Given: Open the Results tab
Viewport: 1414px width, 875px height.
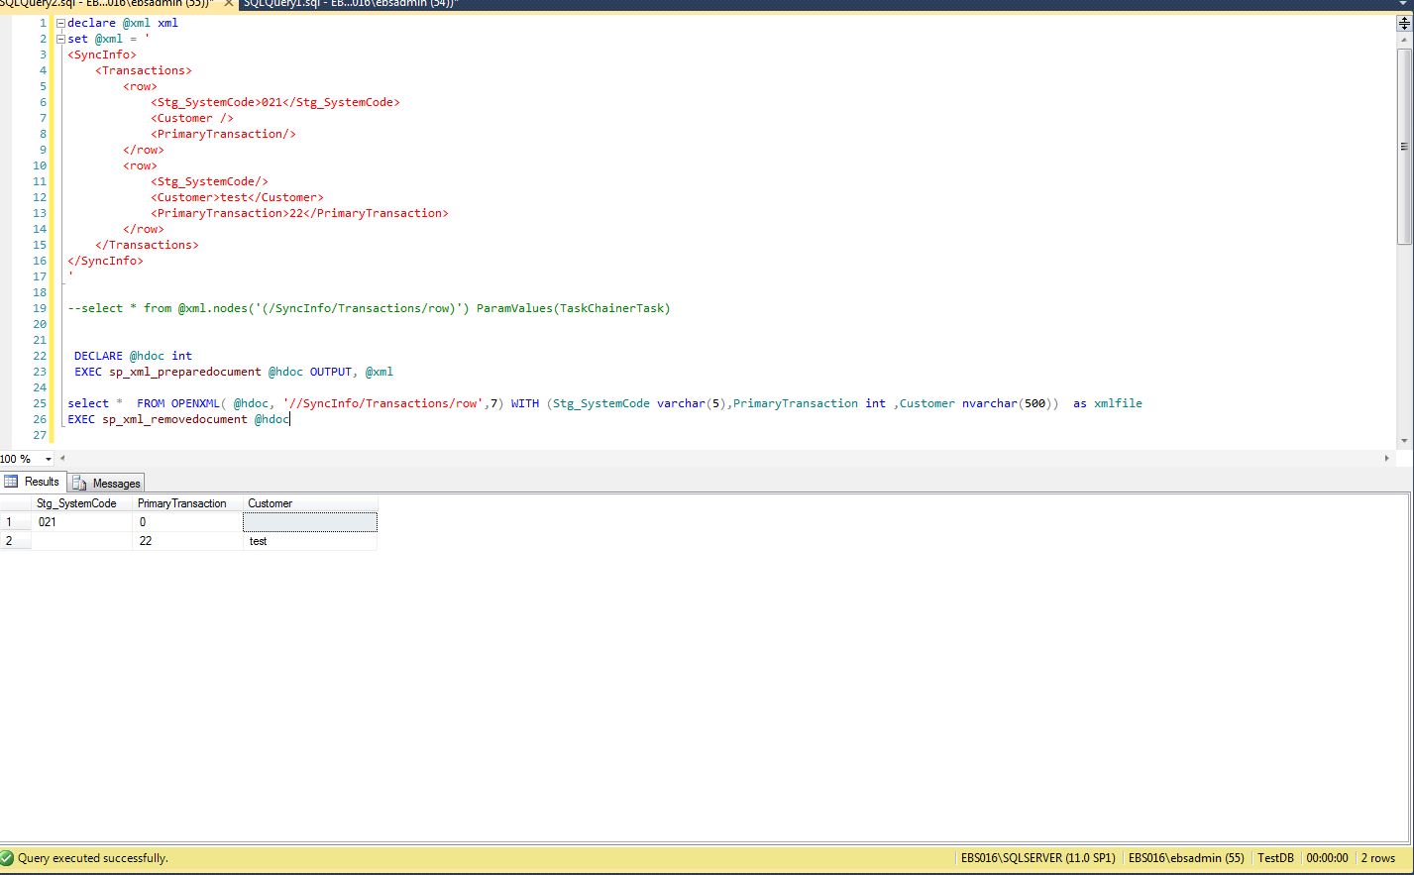Looking at the screenshot, I should tap(33, 482).
